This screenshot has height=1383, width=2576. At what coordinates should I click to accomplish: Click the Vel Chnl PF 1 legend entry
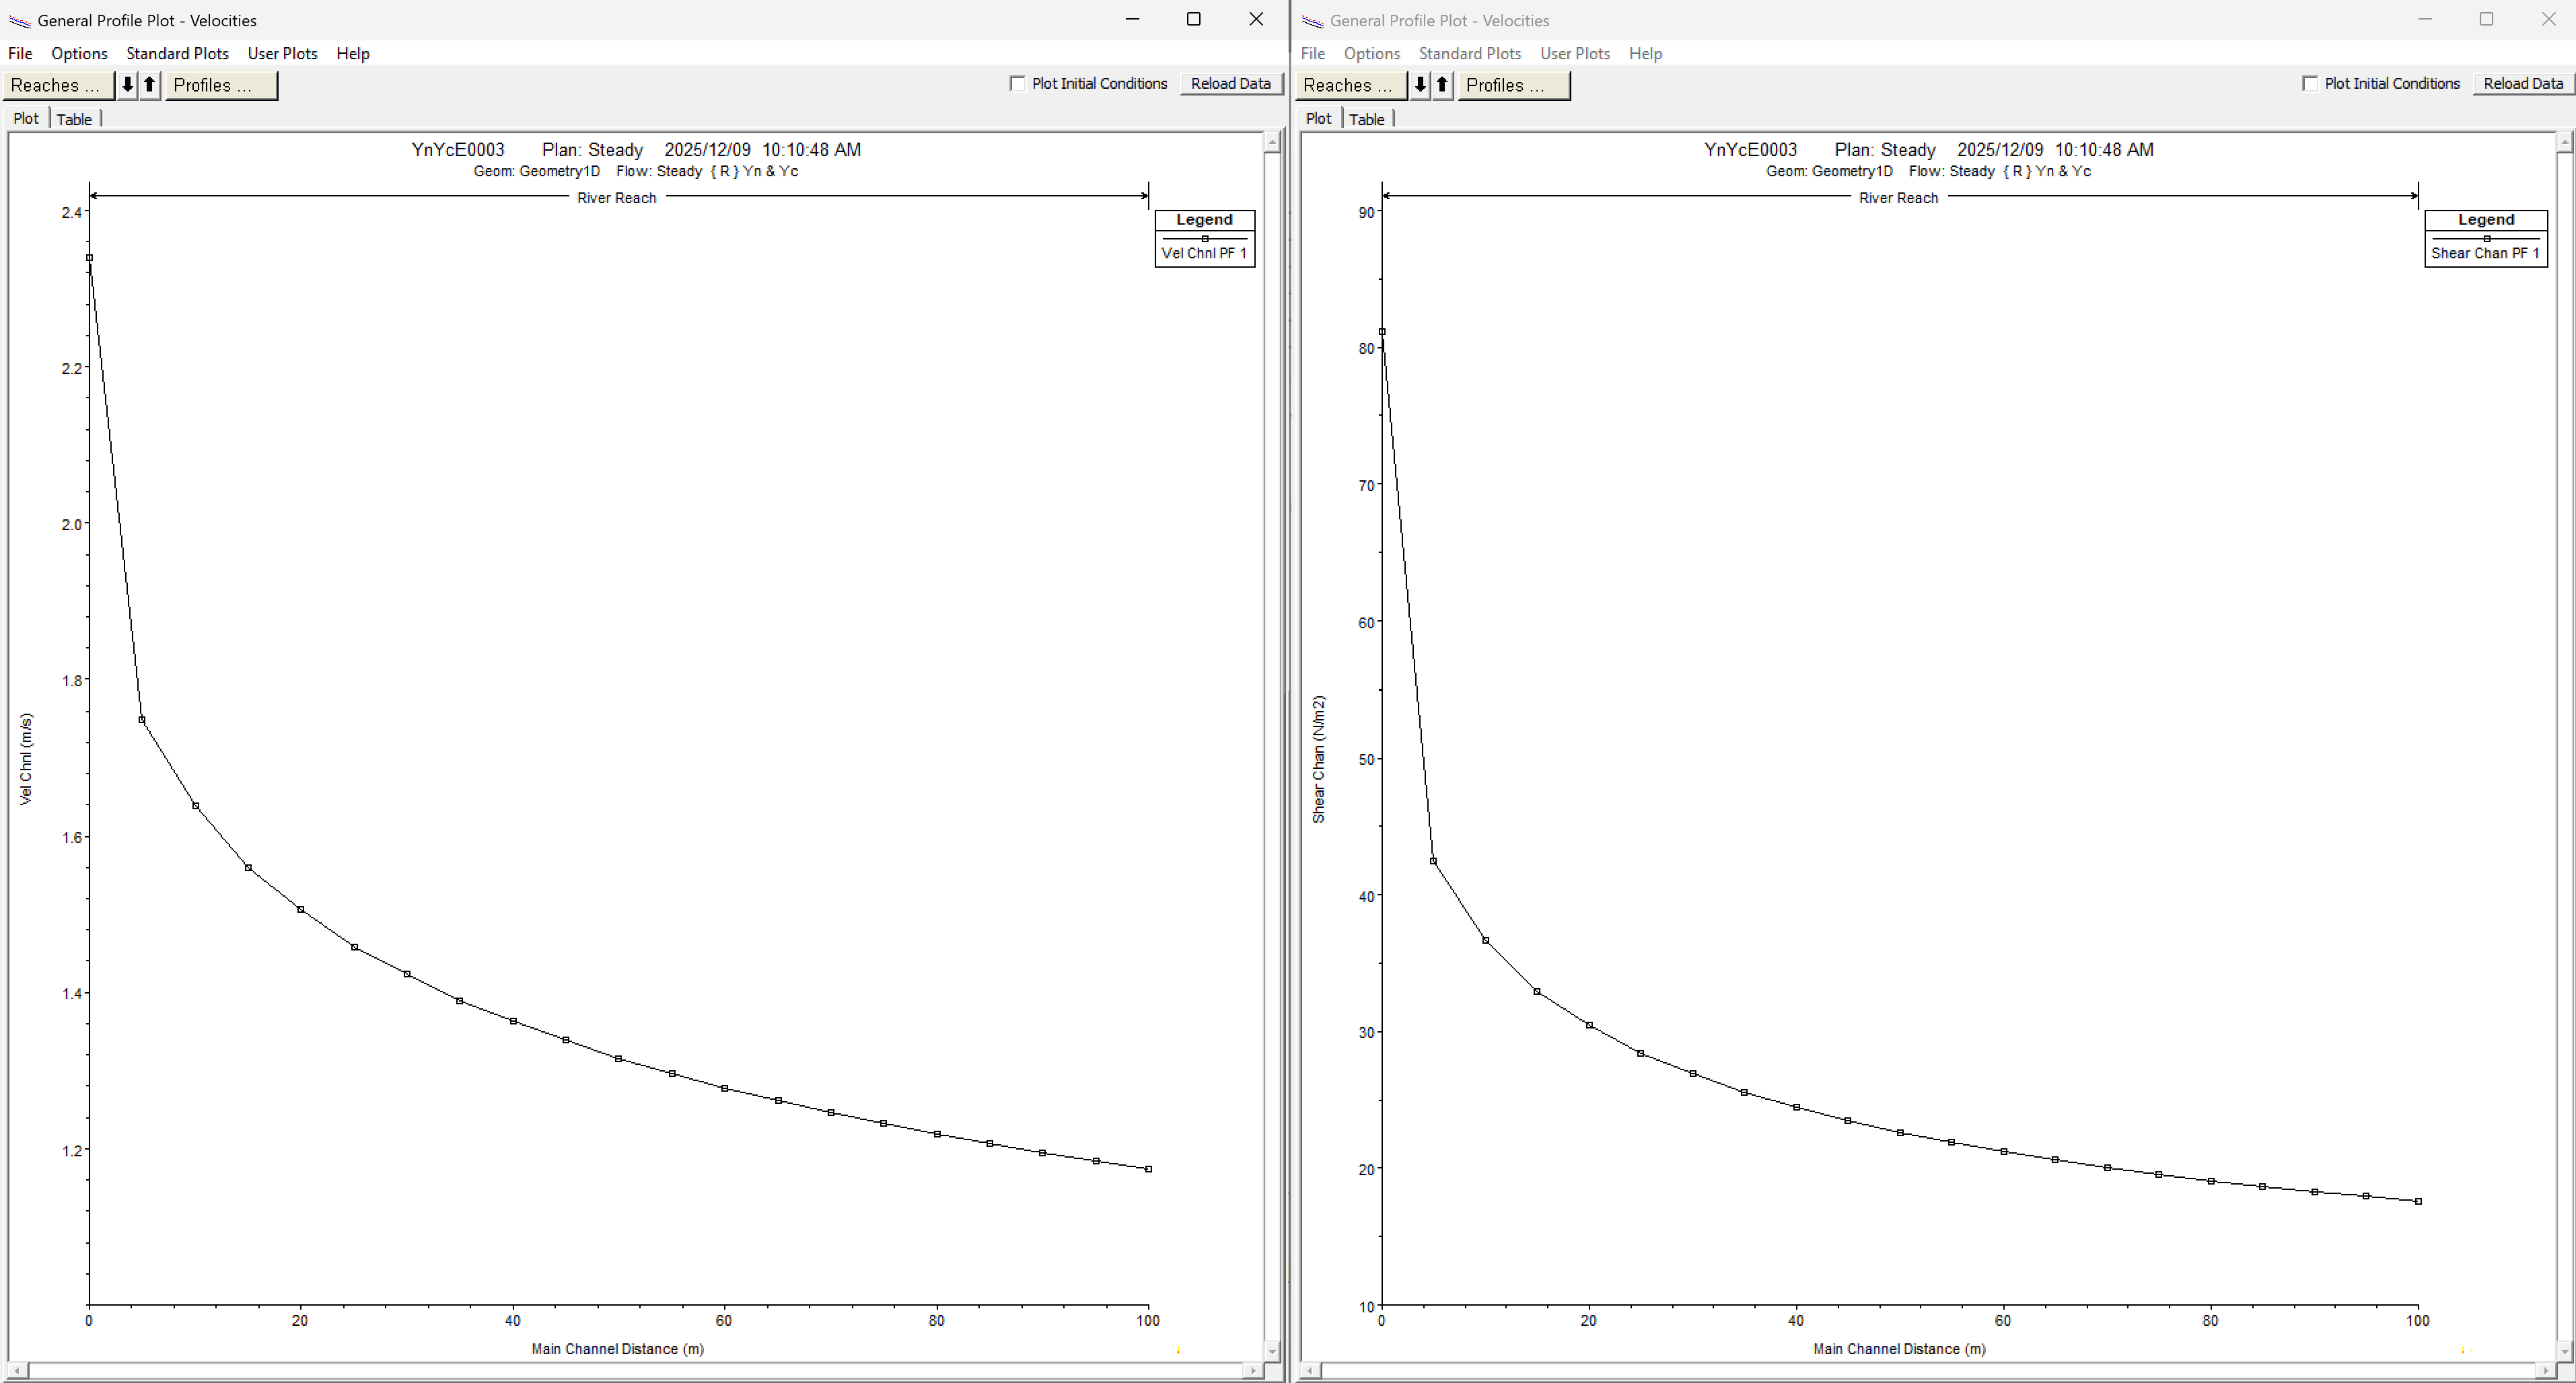(x=1204, y=253)
